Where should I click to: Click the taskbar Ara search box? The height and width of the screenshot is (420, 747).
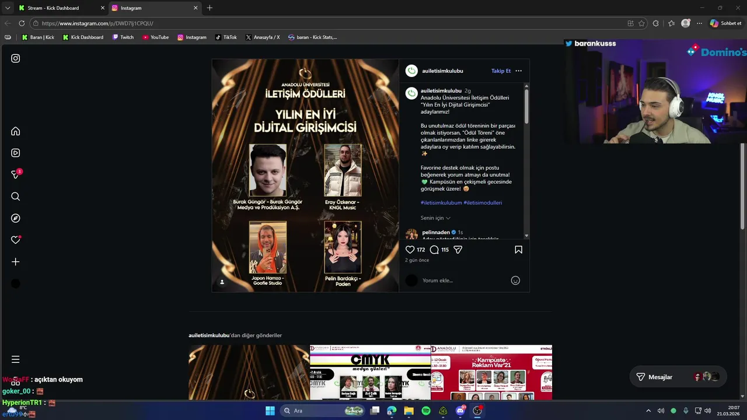point(322,411)
